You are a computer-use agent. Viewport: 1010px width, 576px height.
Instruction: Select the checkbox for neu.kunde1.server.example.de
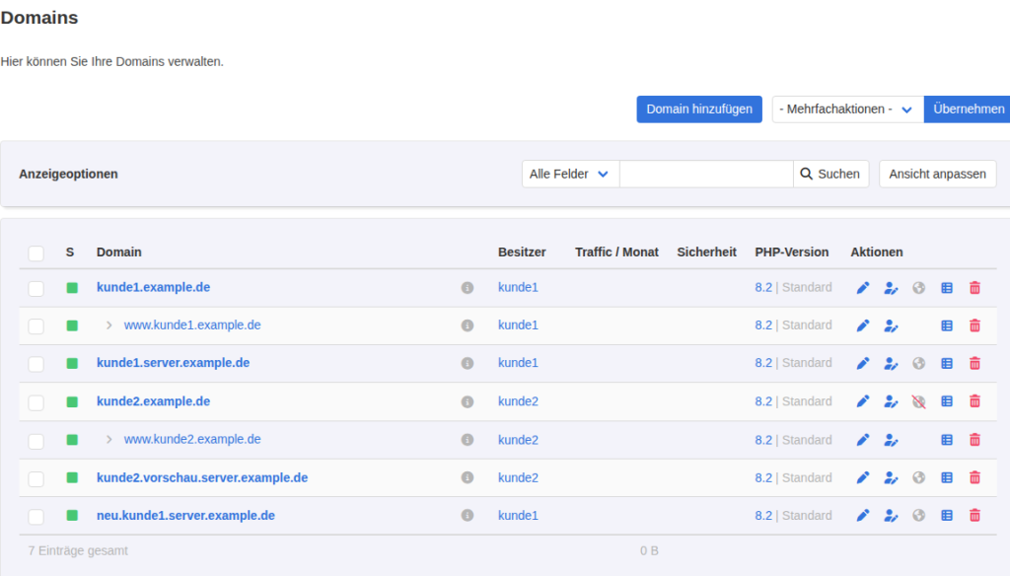(x=36, y=516)
